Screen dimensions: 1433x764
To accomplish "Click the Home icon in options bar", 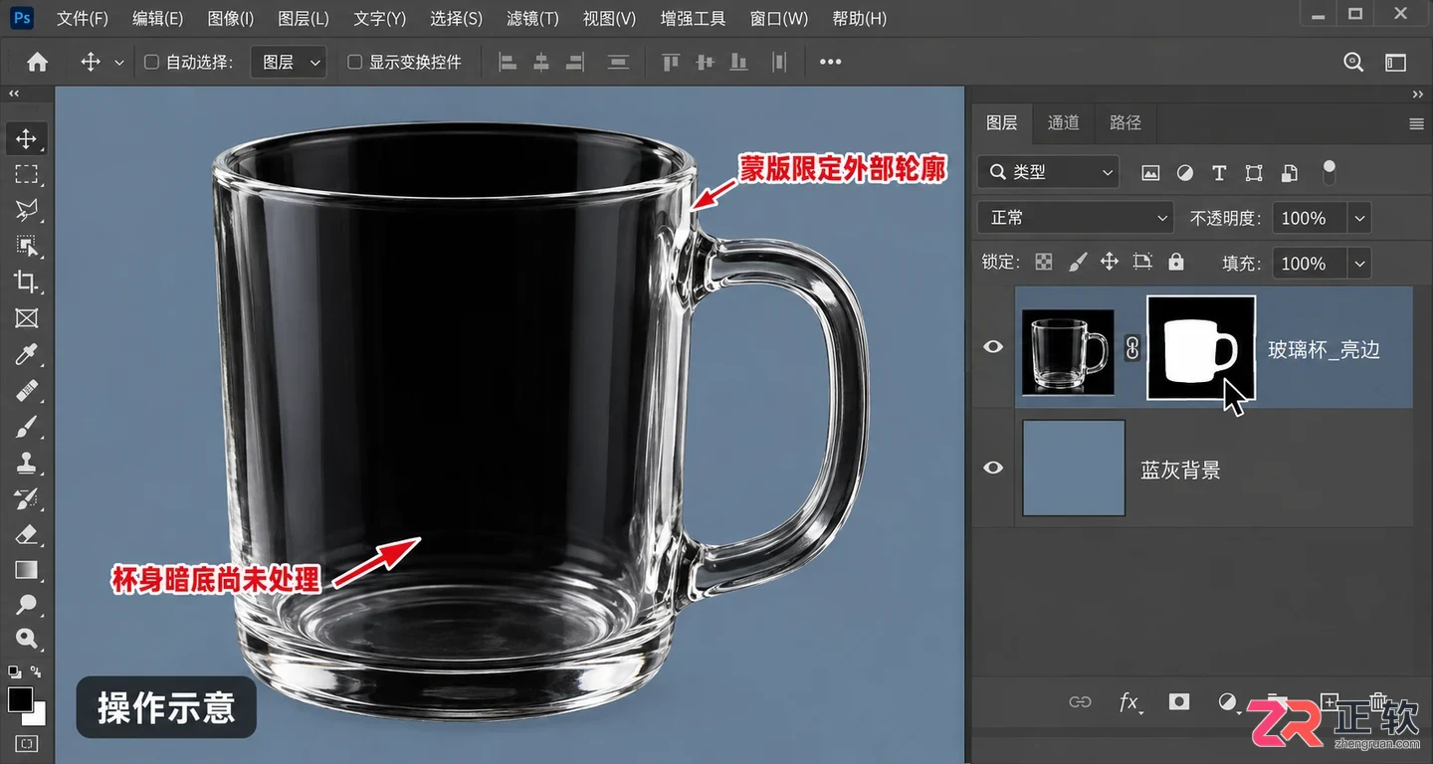I will point(38,62).
